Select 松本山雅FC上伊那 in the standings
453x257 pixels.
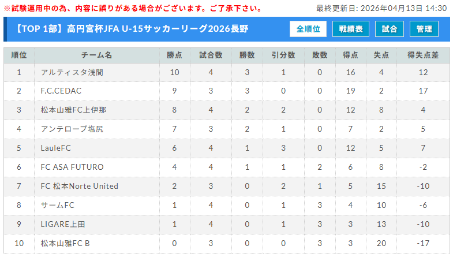[73, 110]
